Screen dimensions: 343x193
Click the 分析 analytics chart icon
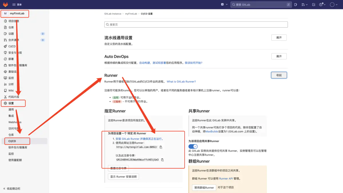(5, 84)
